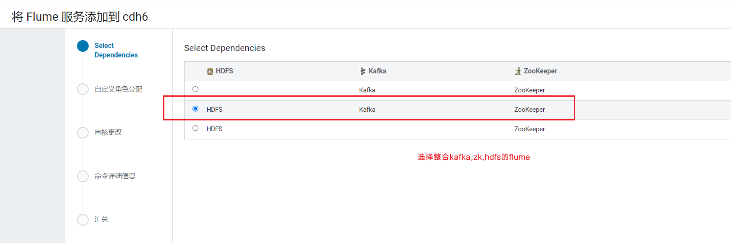The height and width of the screenshot is (243, 731).
Task: Go to the 自定义角色分配 step label
Action: (x=119, y=89)
